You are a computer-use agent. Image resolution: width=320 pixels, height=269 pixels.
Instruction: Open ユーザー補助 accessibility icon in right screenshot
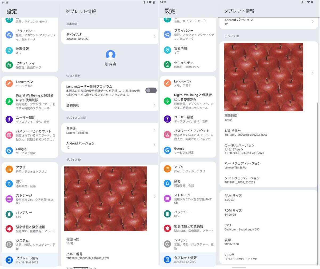coord(167,119)
